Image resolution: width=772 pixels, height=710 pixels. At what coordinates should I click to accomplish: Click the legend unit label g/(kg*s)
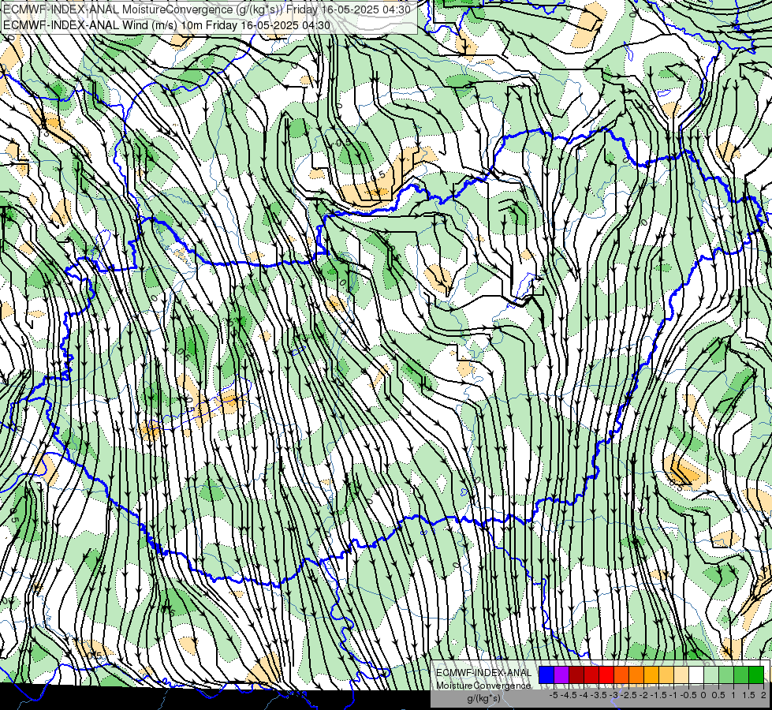[x=484, y=698]
